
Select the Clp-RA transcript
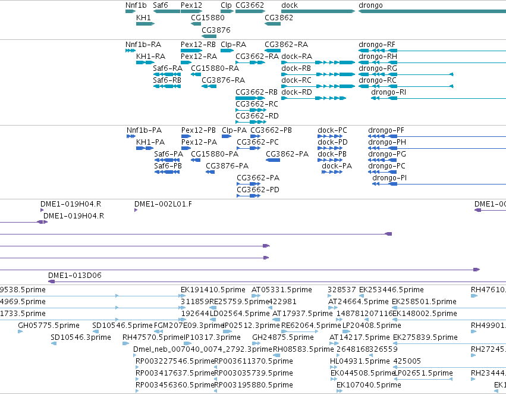click(x=227, y=51)
